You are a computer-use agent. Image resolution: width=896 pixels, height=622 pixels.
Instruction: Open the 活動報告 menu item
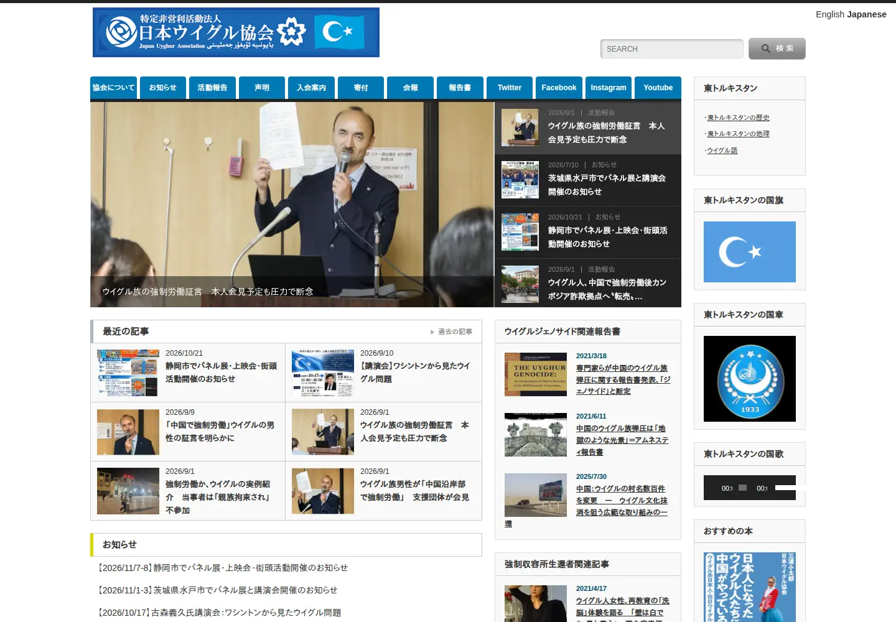pyautogui.click(x=213, y=88)
